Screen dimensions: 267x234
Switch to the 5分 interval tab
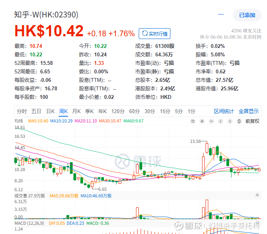click(179, 111)
